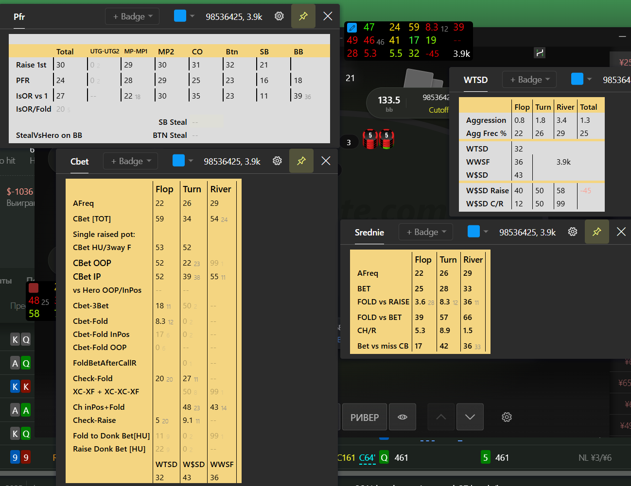Expand color dropdown arrow in WTSD popup
Screen dimensions: 631x486
point(590,79)
